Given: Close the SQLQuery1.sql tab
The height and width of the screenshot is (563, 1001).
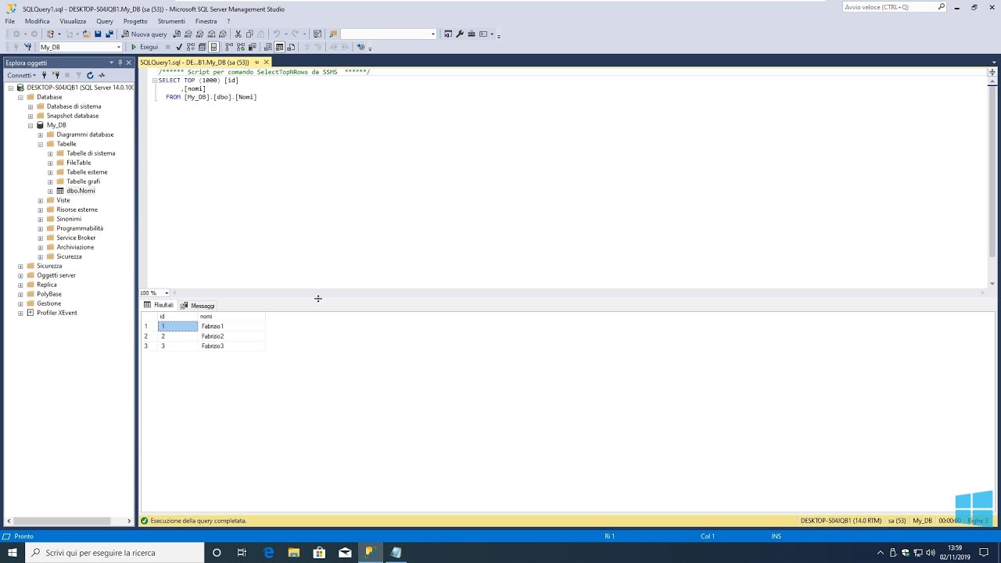Looking at the screenshot, I should tap(266, 63).
